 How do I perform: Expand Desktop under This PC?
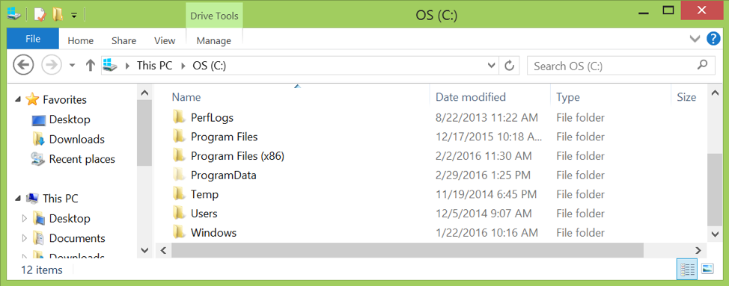(x=24, y=218)
